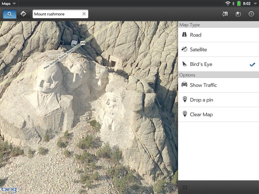This screenshot has height=194, width=259.
Task: Select Satellite map type
Action: tap(218, 50)
